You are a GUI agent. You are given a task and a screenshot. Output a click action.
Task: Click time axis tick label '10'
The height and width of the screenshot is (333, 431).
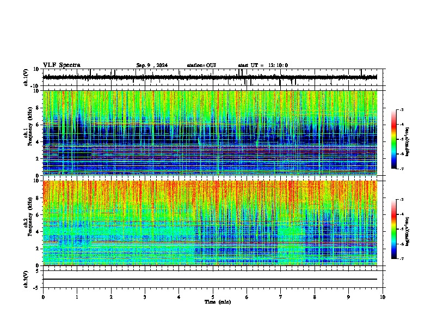click(x=383, y=297)
